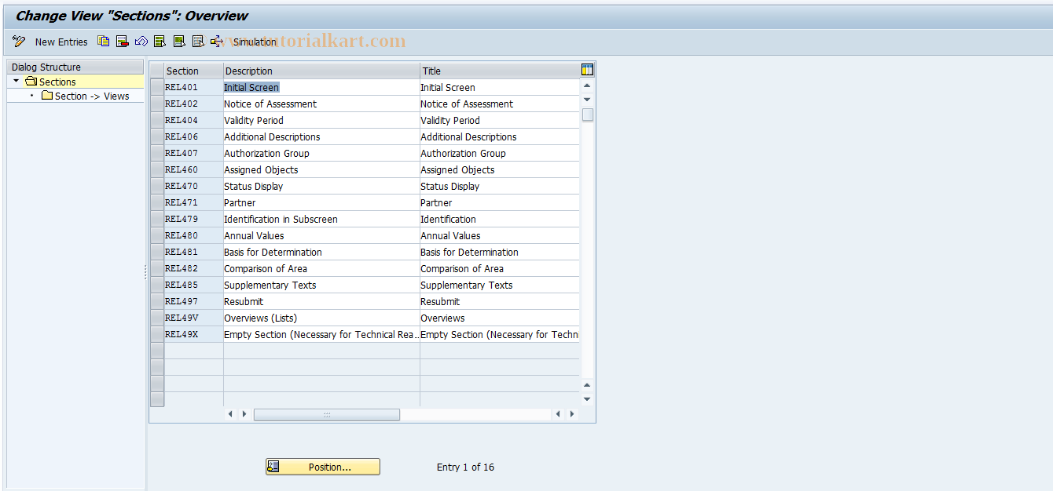The height and width of the screenshot is (491, 1053).
Task: Click the Delete entry icon
Action: (x=123, y=42)
